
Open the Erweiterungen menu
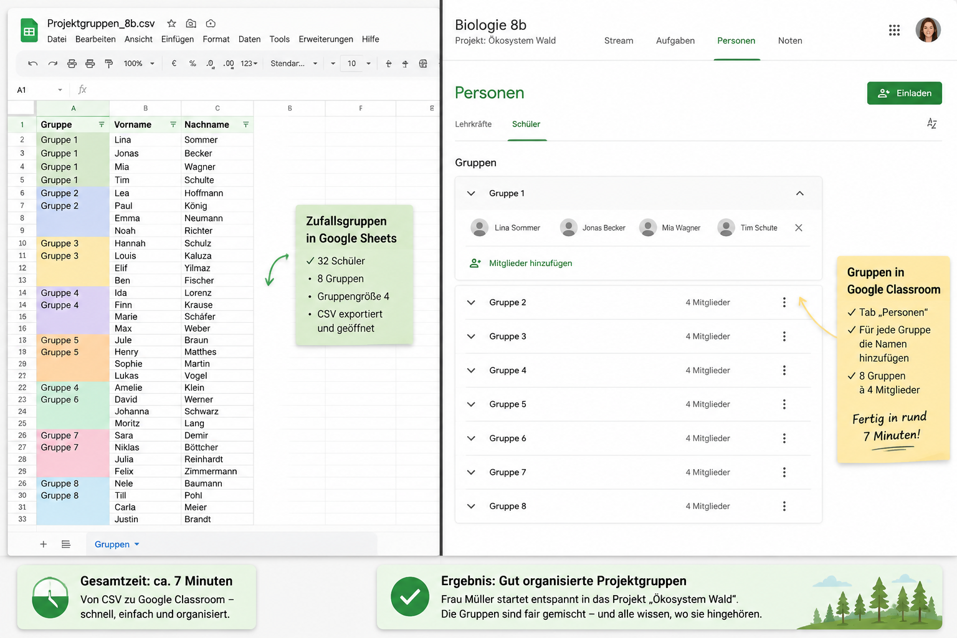click(x=326, y=39)
